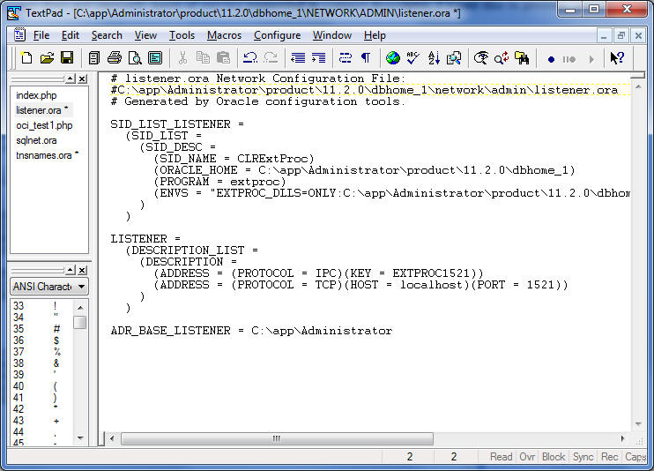This screenshot has height=471, width=654.
Task: Indent block with the indent icon
Action: pos(318,57)
